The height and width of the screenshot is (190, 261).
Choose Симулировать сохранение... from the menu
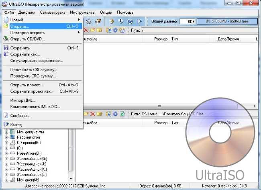[43, 61]
